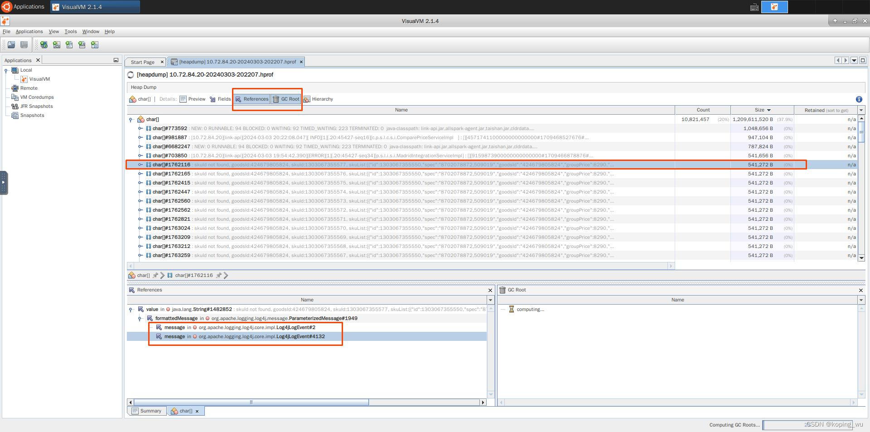Sort by the Count column header

click(703, 110)
